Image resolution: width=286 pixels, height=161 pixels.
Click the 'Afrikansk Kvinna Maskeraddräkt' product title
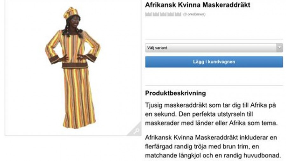pos(198,5)
